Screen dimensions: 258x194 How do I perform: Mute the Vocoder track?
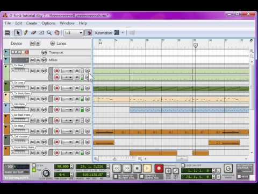click(x=32, y=142)
